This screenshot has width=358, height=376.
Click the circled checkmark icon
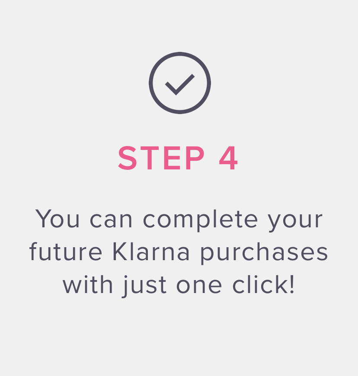pyautogui.click(x=180, y=83)
